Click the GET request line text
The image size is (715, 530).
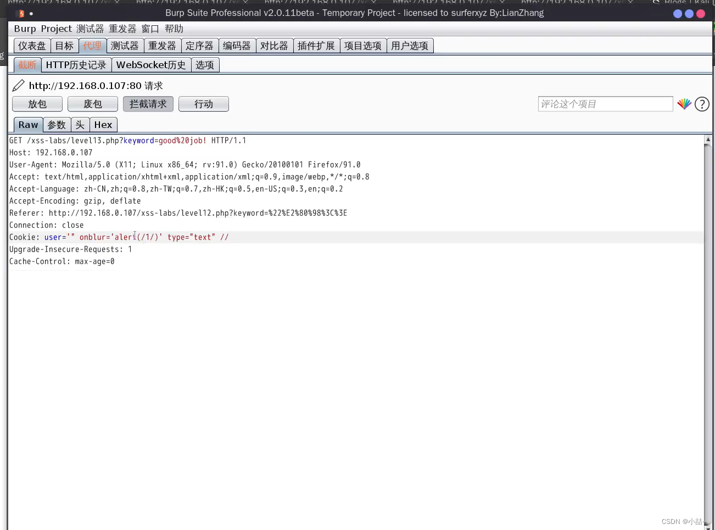point(128,141)
